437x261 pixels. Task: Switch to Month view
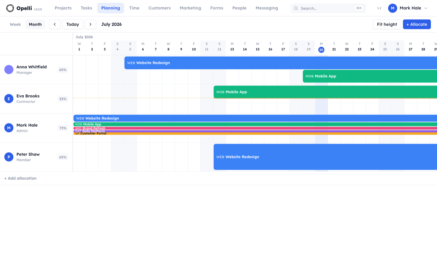(x=35, y=24)
